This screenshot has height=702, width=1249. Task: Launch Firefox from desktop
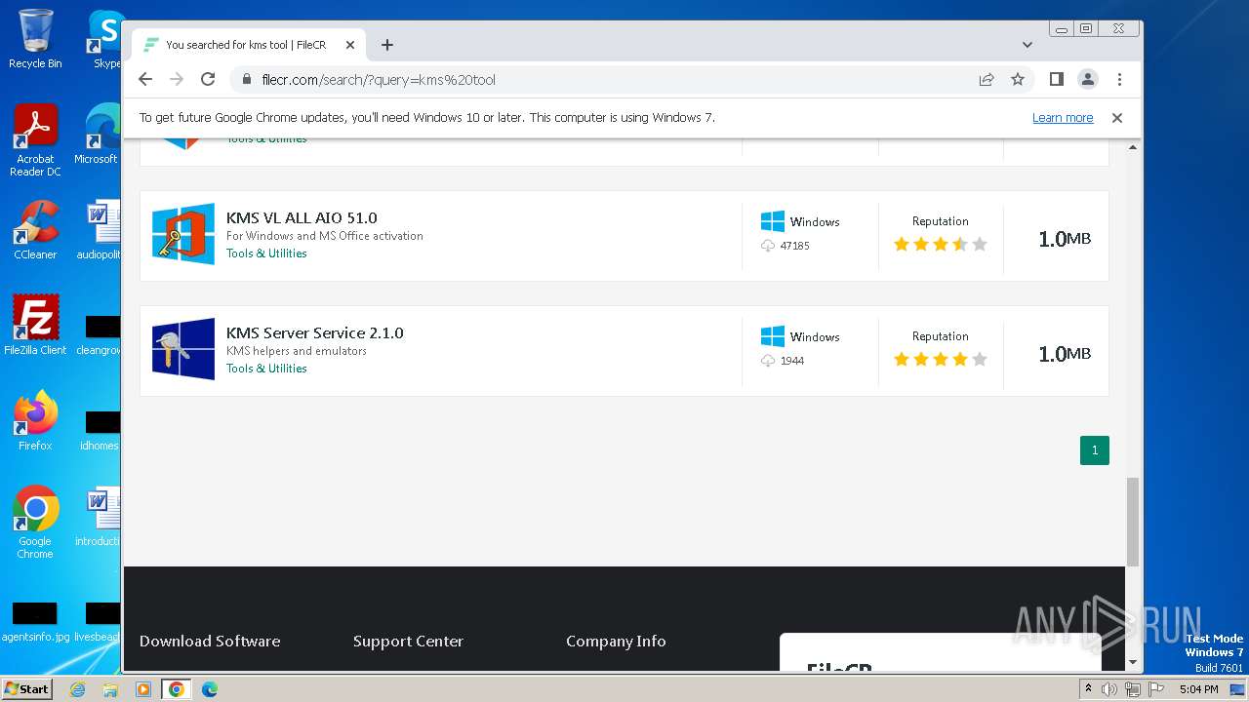[35, 421]
